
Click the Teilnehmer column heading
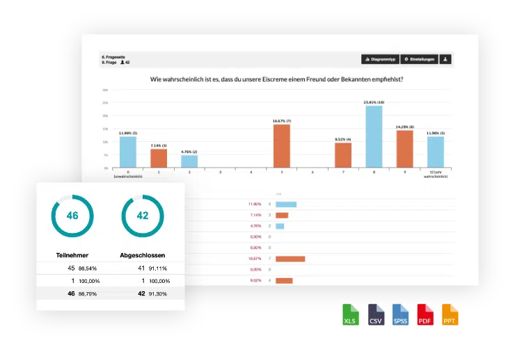coord(72,254)
